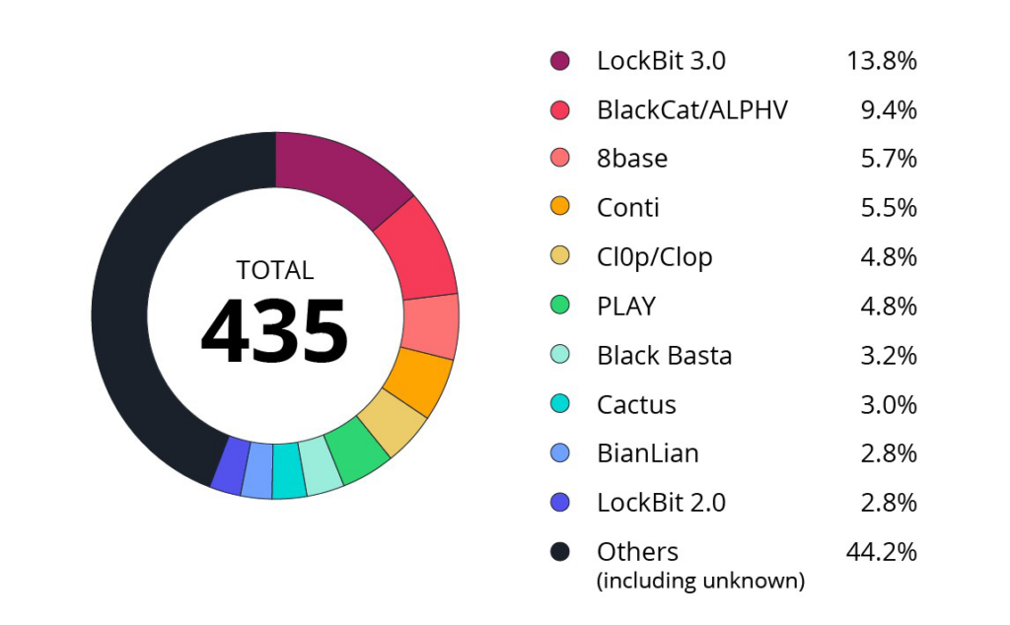This screenshot has height=625, width=1010.
Task: Select the Cl0p/Clop legend label
Action: [x=655, y=257]
